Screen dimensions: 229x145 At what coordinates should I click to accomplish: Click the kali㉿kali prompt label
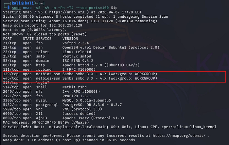[x=23, y=3]
